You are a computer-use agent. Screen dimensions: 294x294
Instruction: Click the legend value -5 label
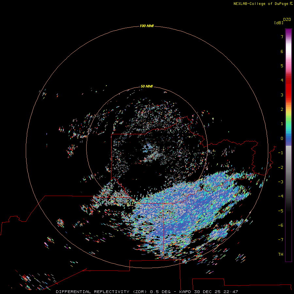[281, 211]
